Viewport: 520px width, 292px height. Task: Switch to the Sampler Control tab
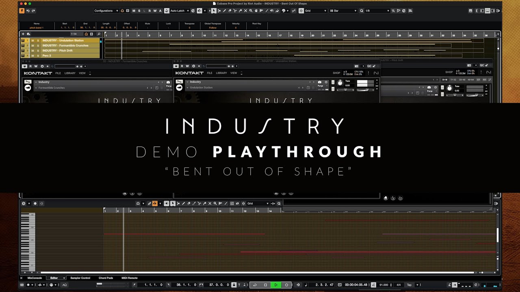pos(80,278)
